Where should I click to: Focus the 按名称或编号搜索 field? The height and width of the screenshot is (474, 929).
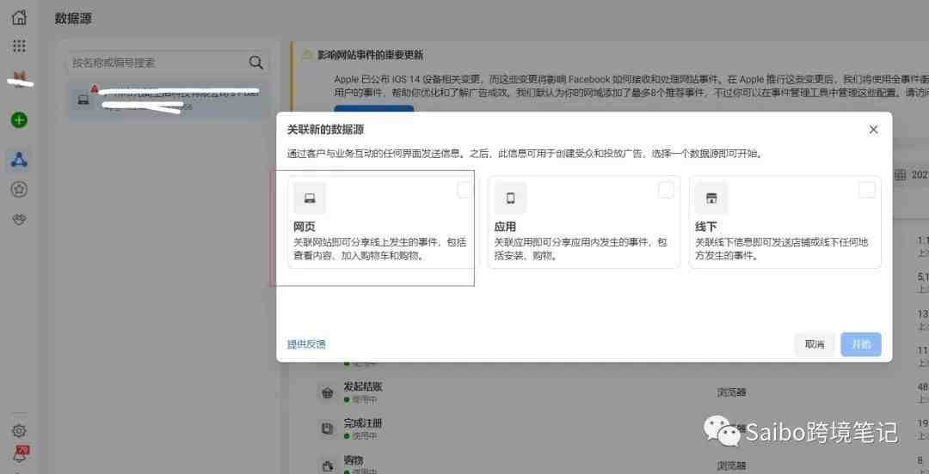click(x=168, y=62)
